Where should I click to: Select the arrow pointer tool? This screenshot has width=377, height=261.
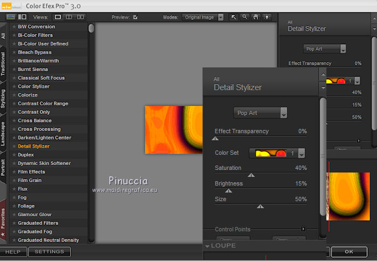click(233, 17)
